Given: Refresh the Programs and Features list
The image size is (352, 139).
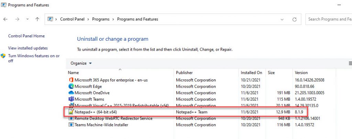Looking at the screenshot, I should [295, 20].
